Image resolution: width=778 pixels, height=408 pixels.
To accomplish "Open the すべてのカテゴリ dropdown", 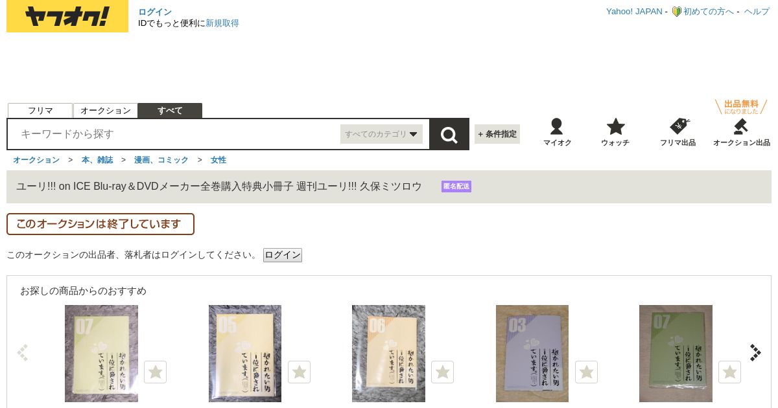I will tap(381, 134).
